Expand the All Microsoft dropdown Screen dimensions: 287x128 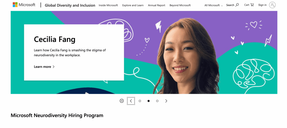pos(214,5)
